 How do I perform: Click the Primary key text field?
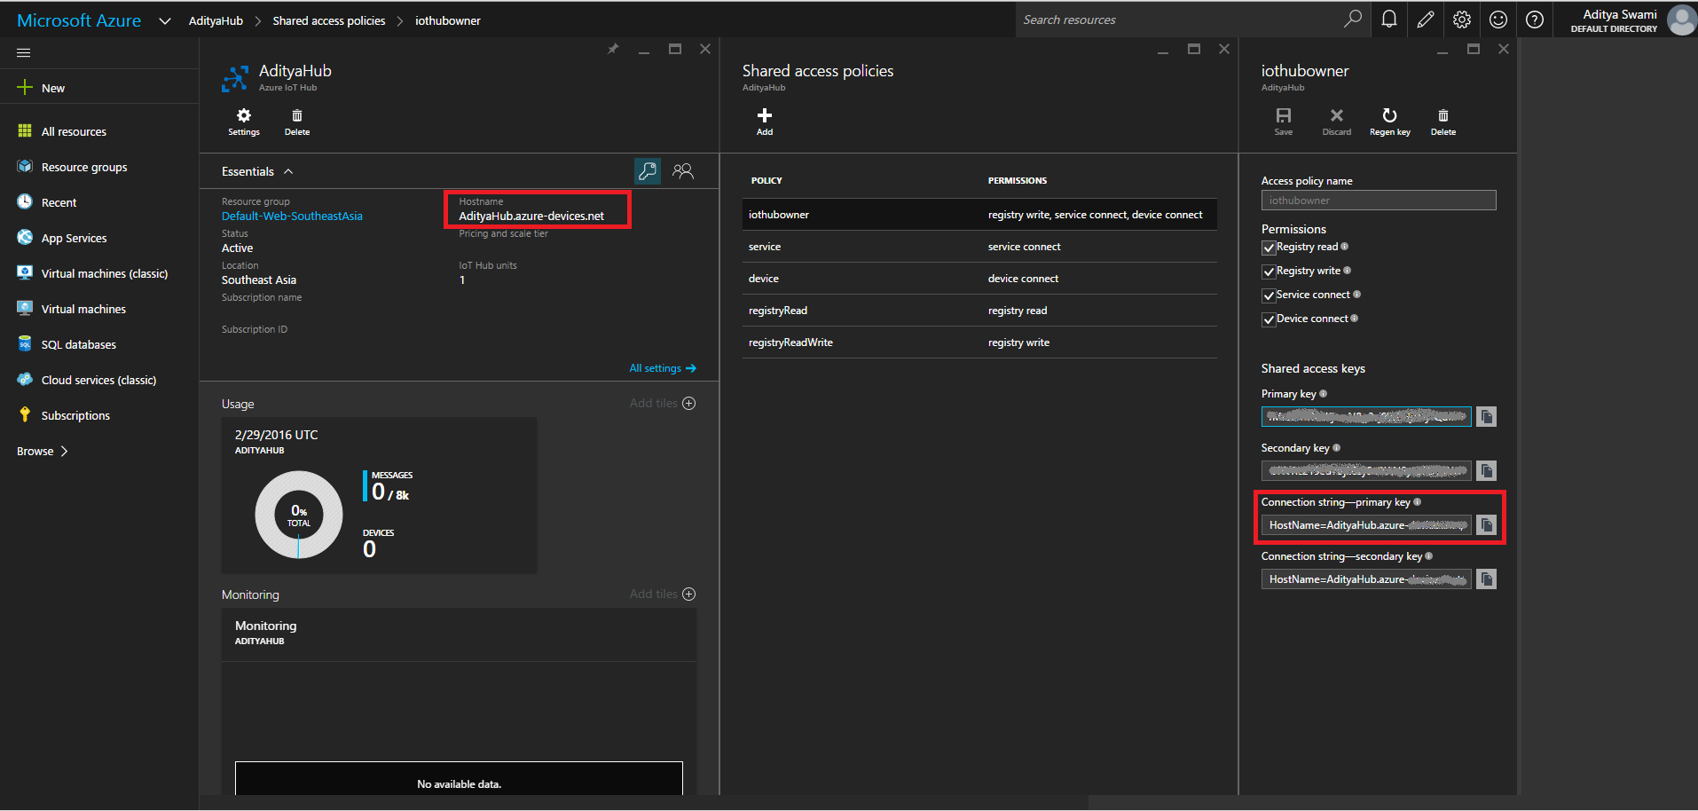click(x=1366, y=416)
